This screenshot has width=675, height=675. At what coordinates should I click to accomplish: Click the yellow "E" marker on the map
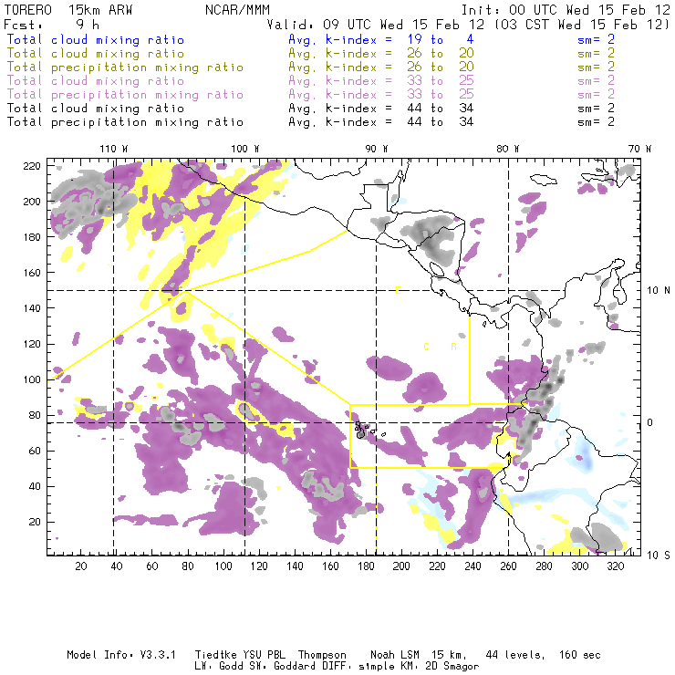point(398,290)
